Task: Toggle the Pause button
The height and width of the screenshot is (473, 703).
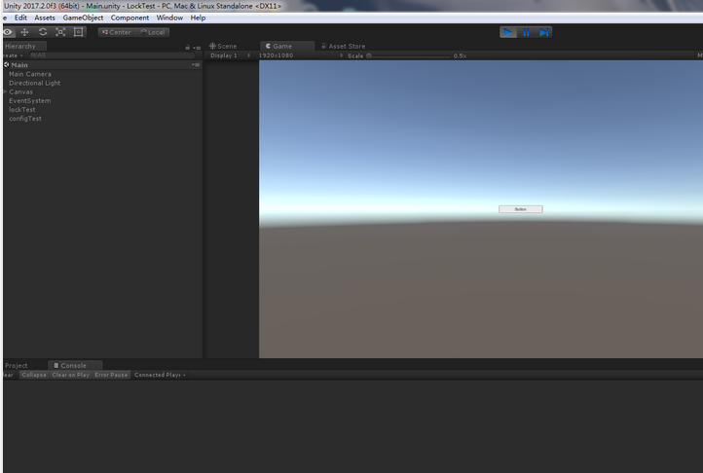Action: pyautogui.click(x=526, y=32)
